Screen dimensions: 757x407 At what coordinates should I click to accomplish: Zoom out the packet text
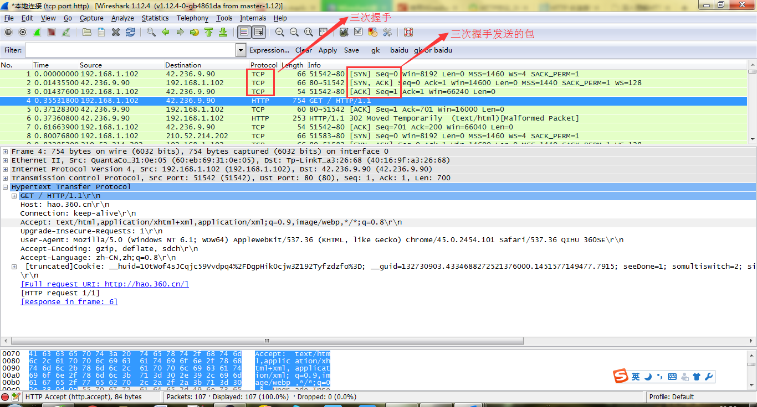pos(294,32)
